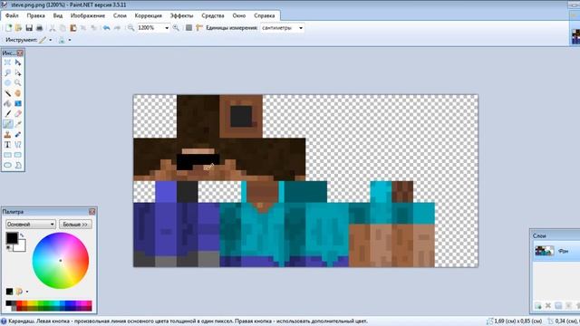The image size is (580, 326).
Task: Select the Gradient tool
Action: coord(18,103)
